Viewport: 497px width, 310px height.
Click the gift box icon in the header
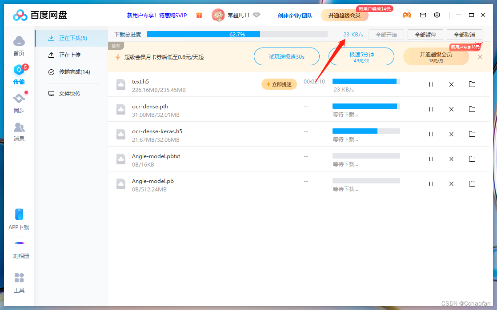click(199, 15)
